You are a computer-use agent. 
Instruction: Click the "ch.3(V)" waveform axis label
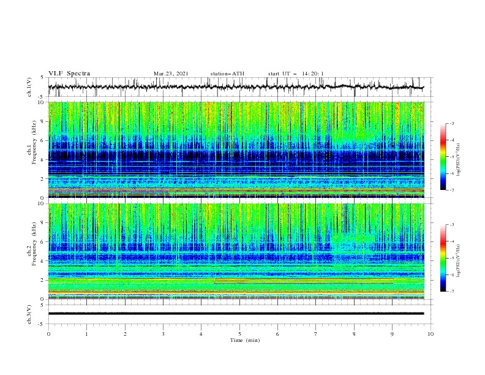(x=29, y=314)
